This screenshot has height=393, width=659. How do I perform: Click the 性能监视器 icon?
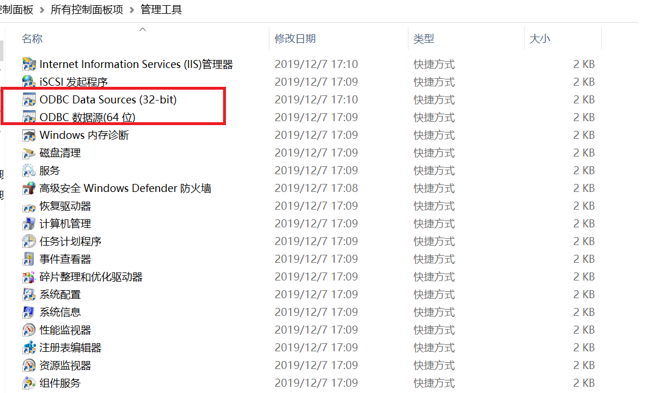coord(29,330)
